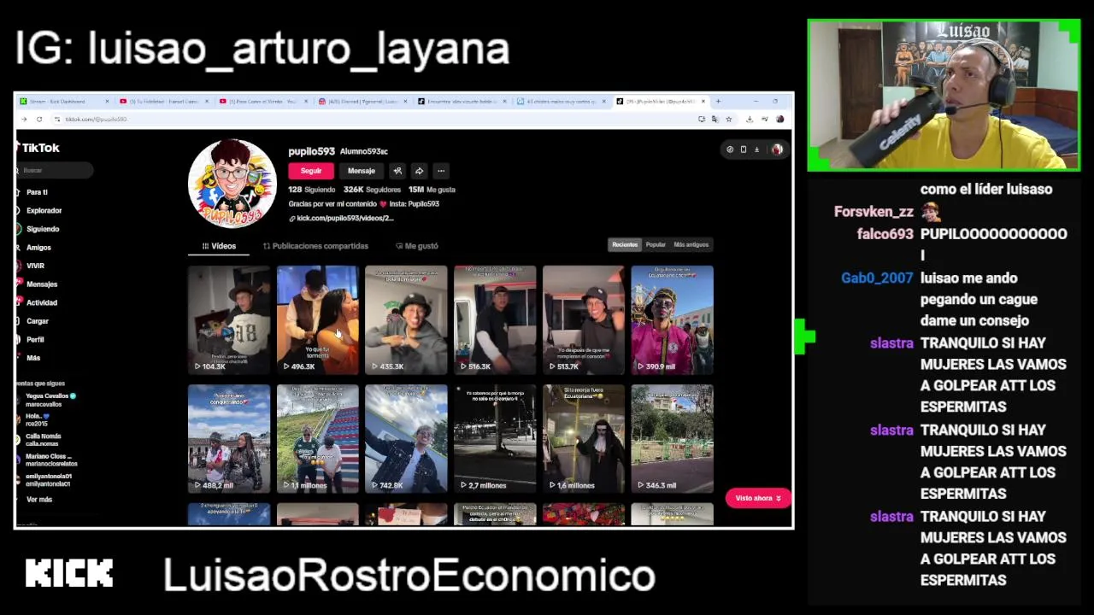Viewport: 1094px width, 615px height.
Task: Open the three-dots more options on profile
Action: (440, 171)
